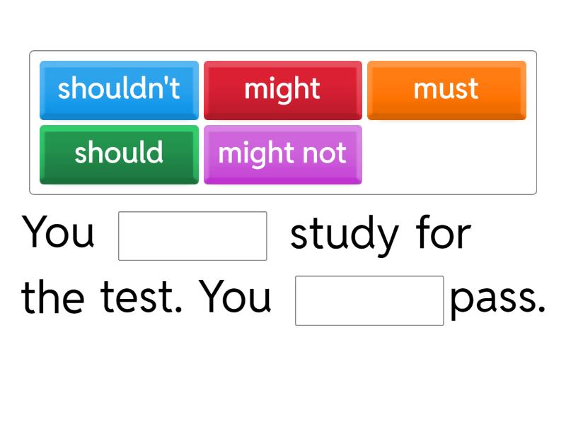The image size is (566, 424).
Task: Focus the blank box before "pass."
Action: [369, 301]
